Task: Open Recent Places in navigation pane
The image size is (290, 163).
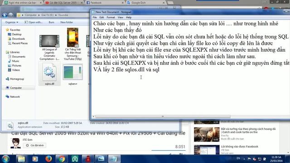Action: point(18,43)
